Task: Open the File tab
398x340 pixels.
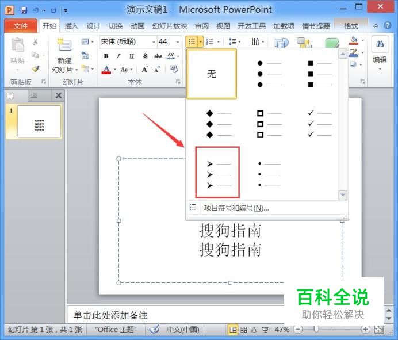Action: coord(21,26)
